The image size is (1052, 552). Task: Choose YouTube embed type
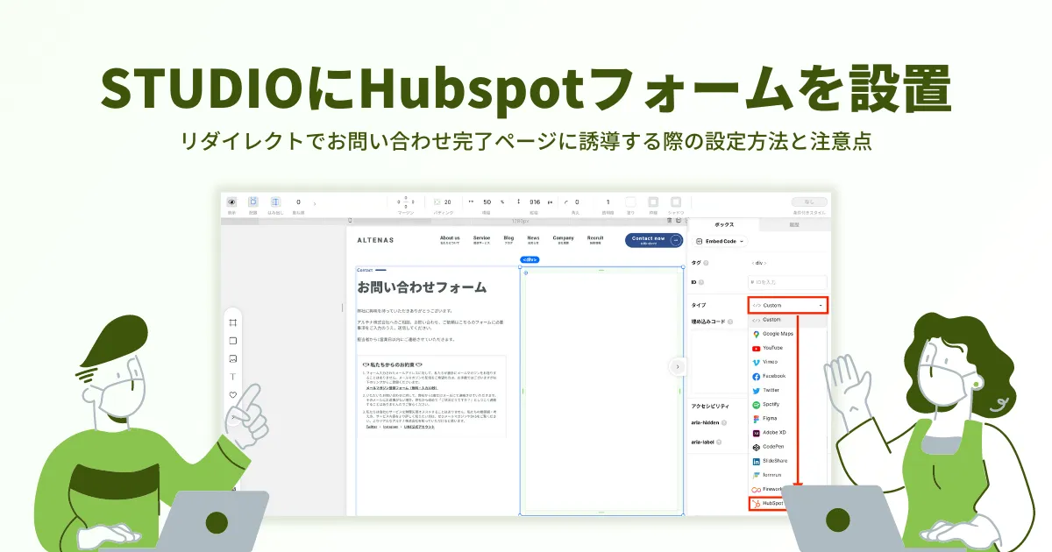(787, 348)
